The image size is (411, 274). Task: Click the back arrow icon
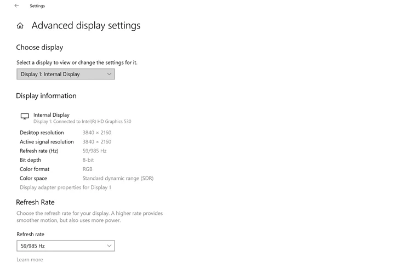click(x=16, y=6)
